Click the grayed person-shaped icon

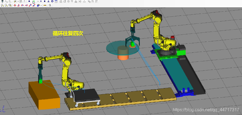click(76, 1)
